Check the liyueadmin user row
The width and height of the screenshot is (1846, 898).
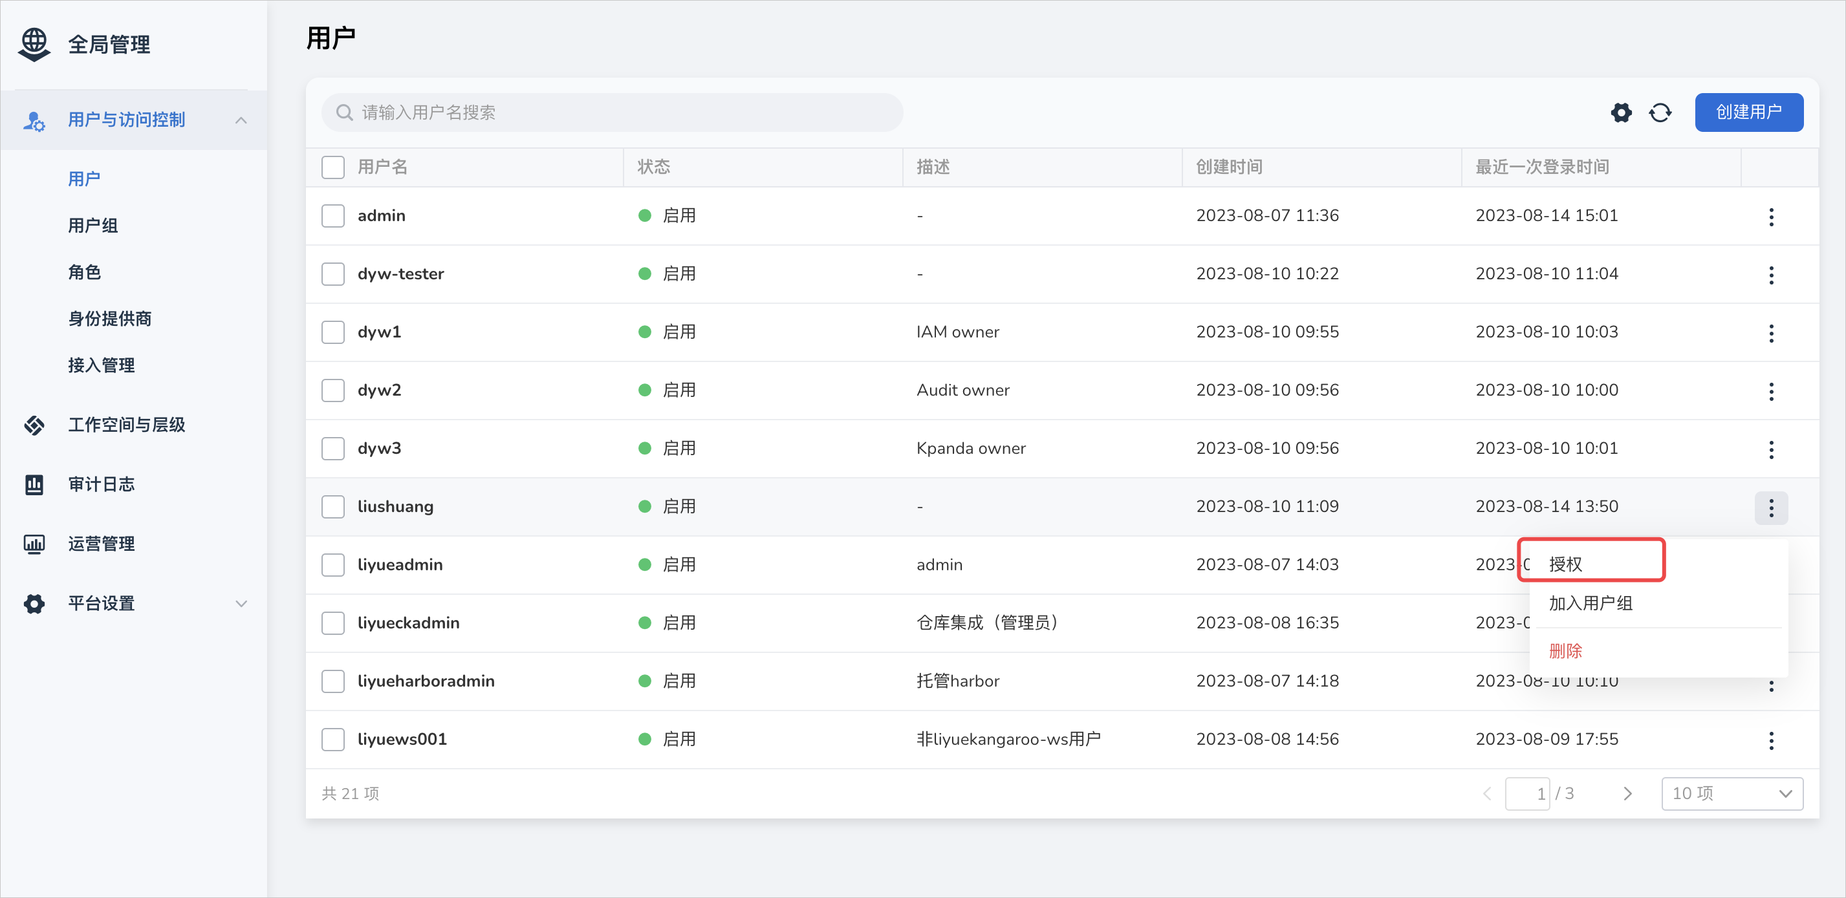[332, 564]
